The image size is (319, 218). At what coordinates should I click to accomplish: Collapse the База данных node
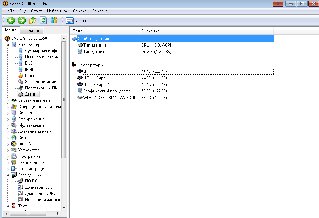tap(8, 175)
